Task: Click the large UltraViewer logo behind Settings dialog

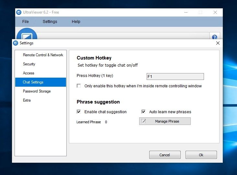Action: click(27, 34)
